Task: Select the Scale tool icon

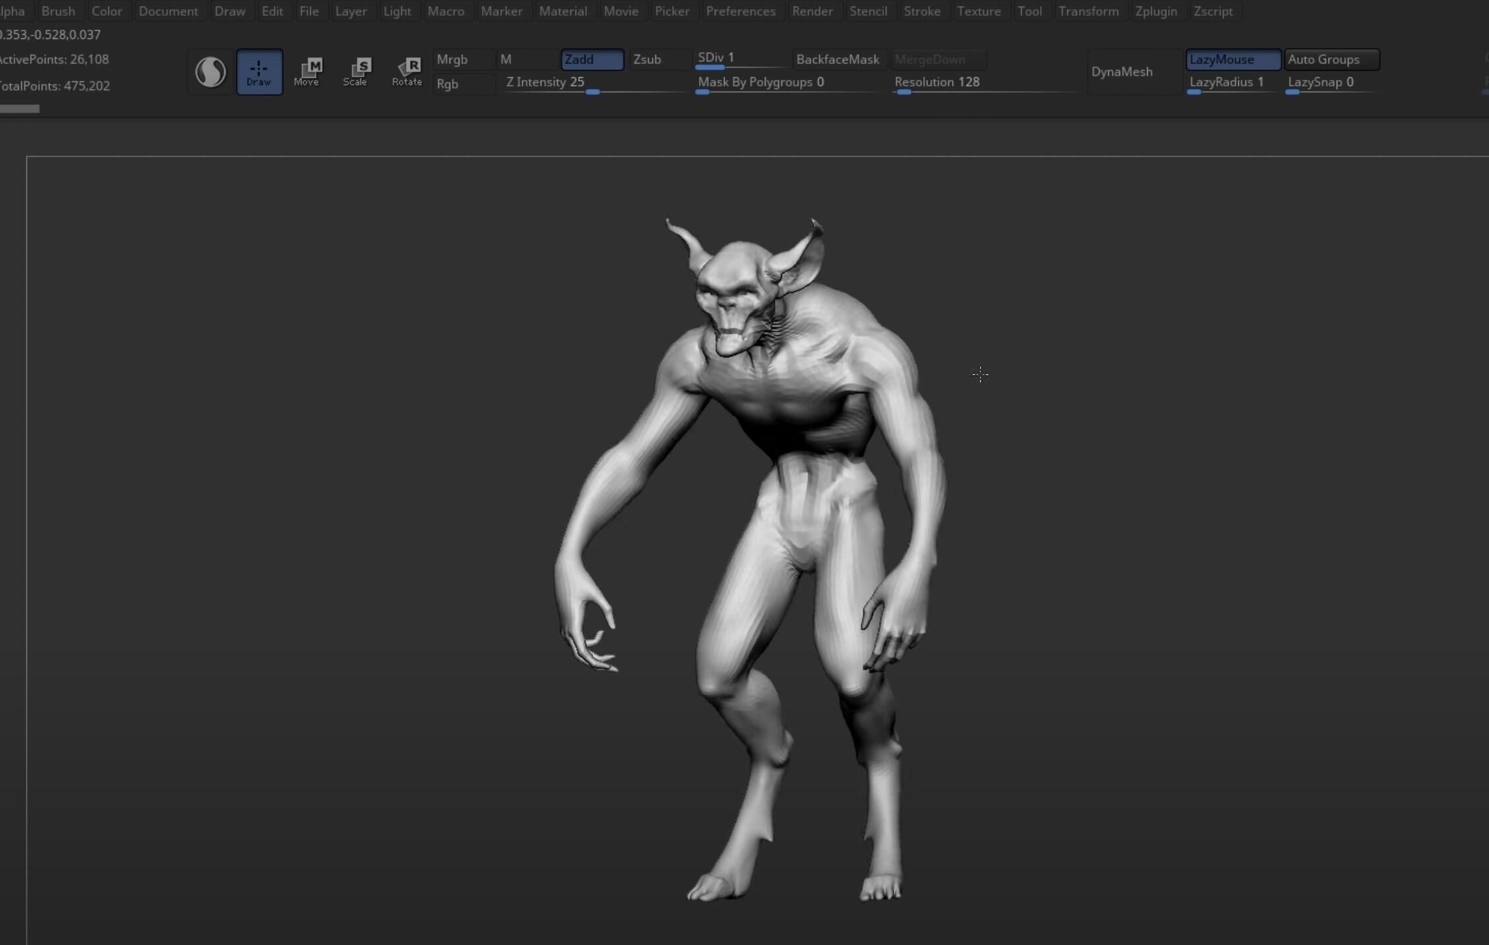Action: tap(356, 71)
